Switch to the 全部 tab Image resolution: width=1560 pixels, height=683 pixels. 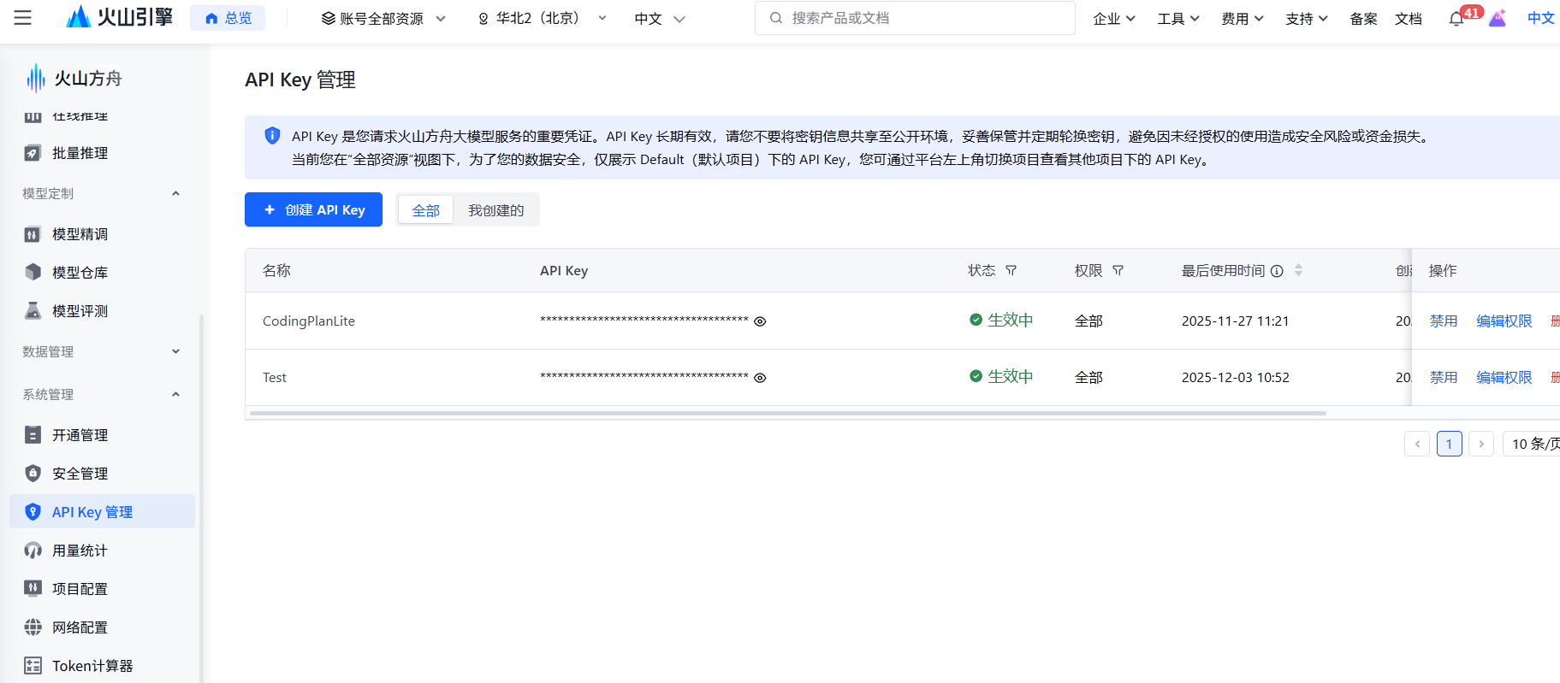point(425,210)
